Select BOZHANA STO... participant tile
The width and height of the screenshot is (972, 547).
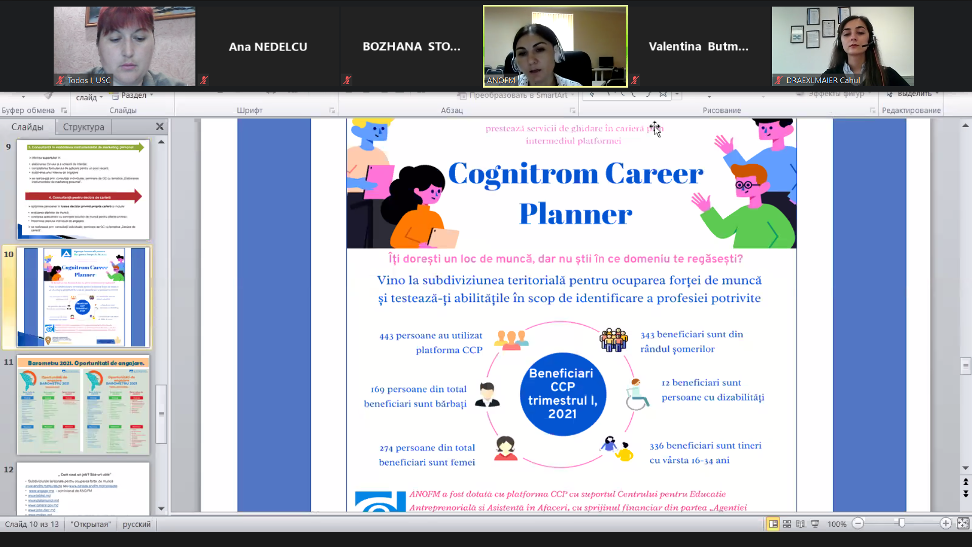pos(412,46)
